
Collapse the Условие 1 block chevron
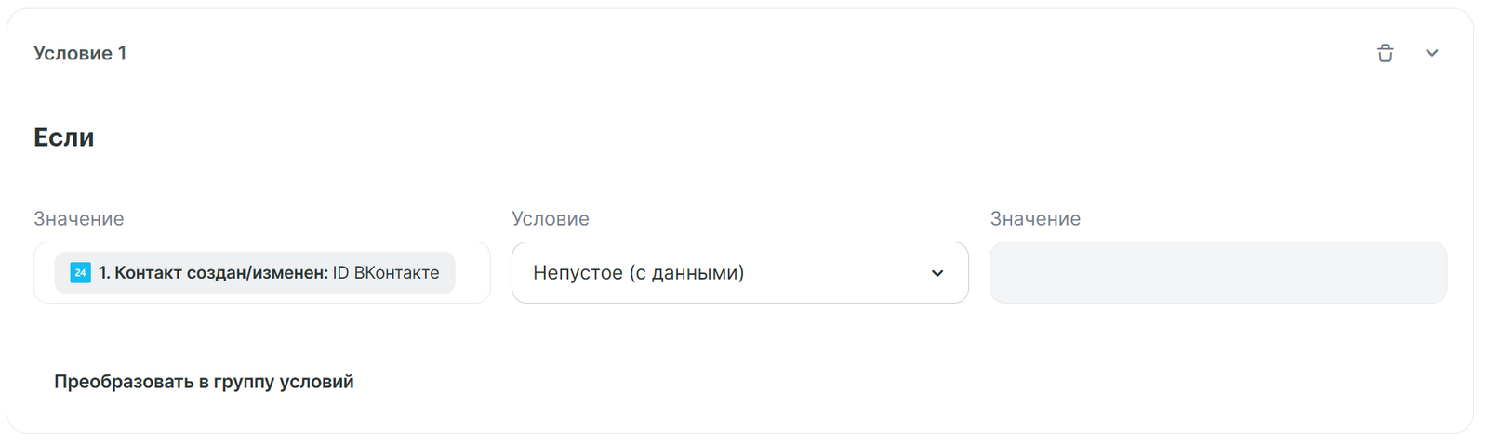[1431, 53]
